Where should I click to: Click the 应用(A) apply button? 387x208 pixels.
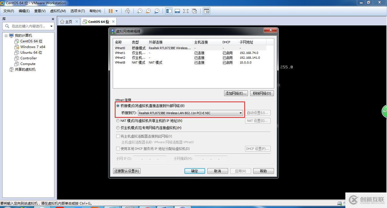point(241,171)
